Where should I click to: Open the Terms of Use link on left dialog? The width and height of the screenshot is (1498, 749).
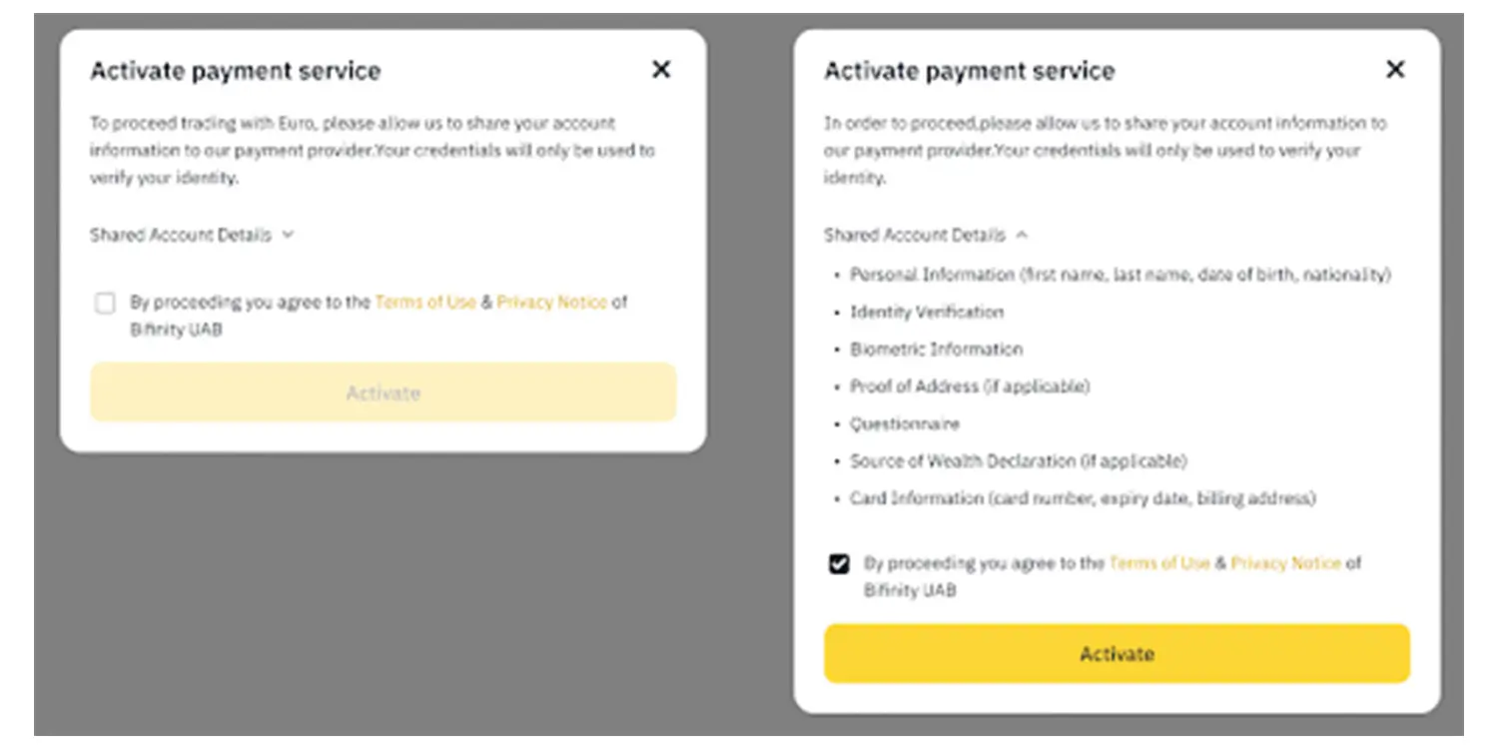coord(424,303)
